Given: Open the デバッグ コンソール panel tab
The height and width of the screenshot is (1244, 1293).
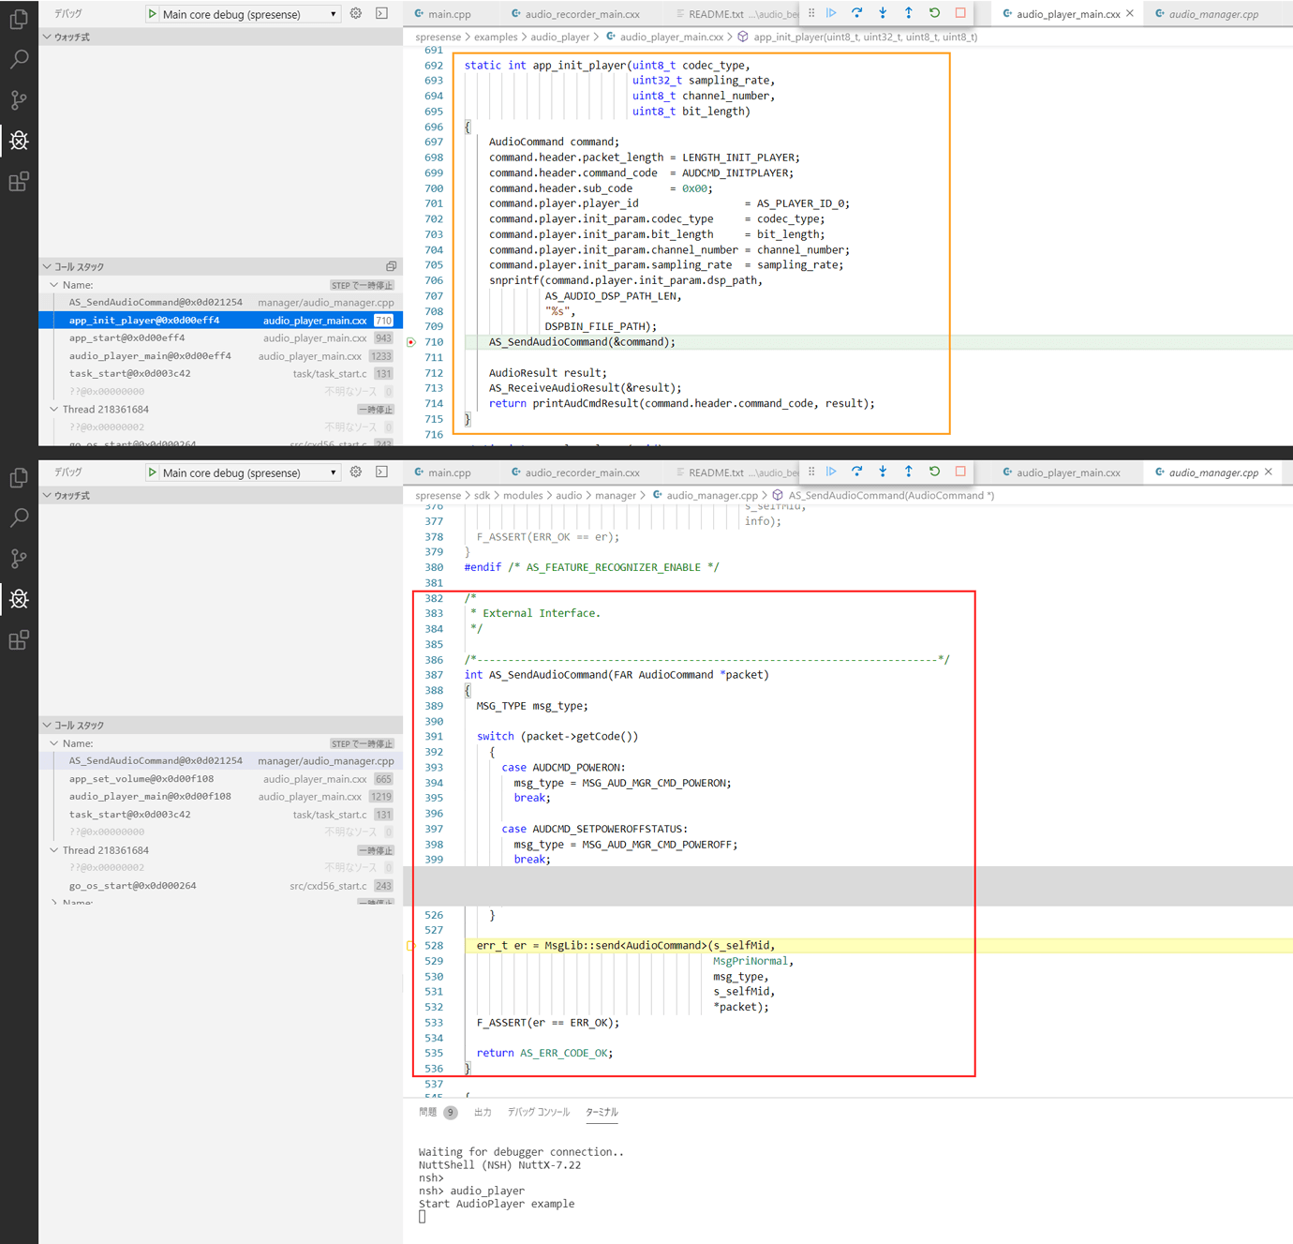Looking at the screenshot, I should click(538, 1112).
